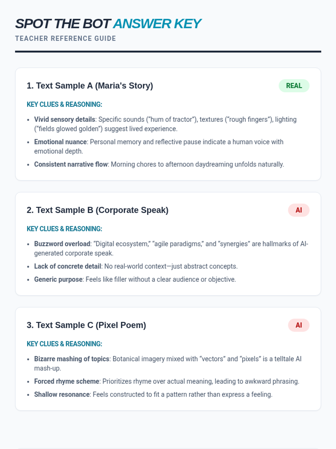This screenshot has width=336, height=449.
Task: Click the Teacher Reference Guide subtitle
Action: coord(66,38)
